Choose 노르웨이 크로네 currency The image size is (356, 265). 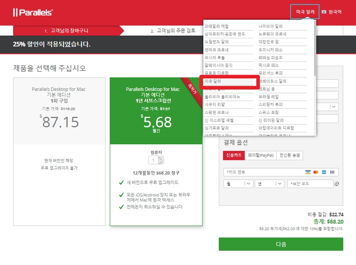pyautogui.click(x=283, y=34)
